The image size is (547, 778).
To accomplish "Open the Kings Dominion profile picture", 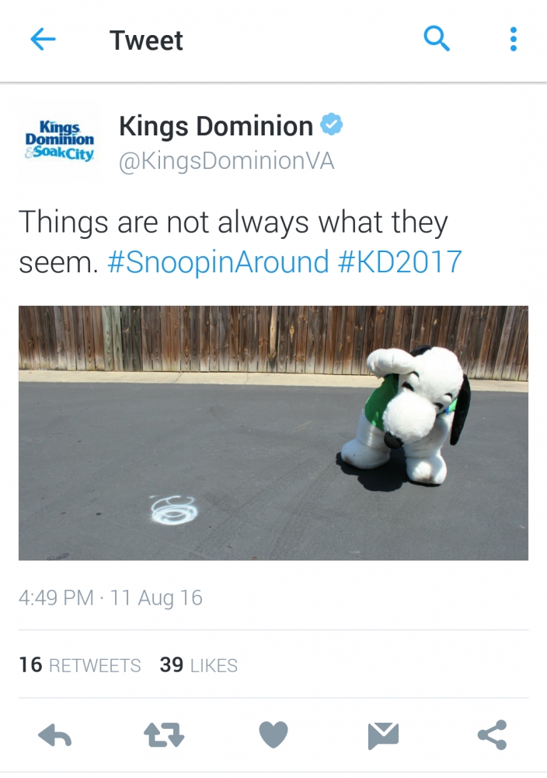I will pyautogui.click(x=60, y=140).
